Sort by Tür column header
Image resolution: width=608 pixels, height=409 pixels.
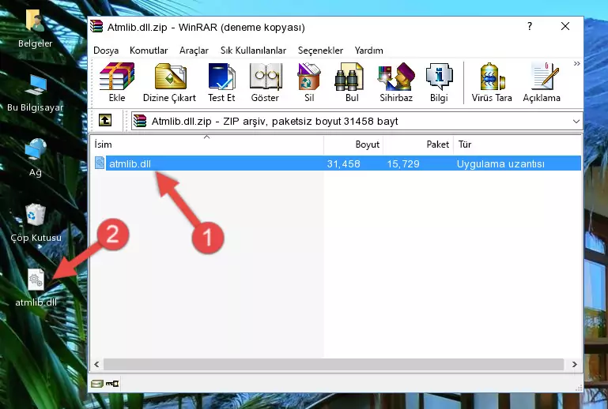(x=517, y=144)
